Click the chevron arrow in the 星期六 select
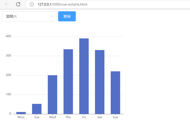This screenshot has width=190, height=125. pos(52,16)
